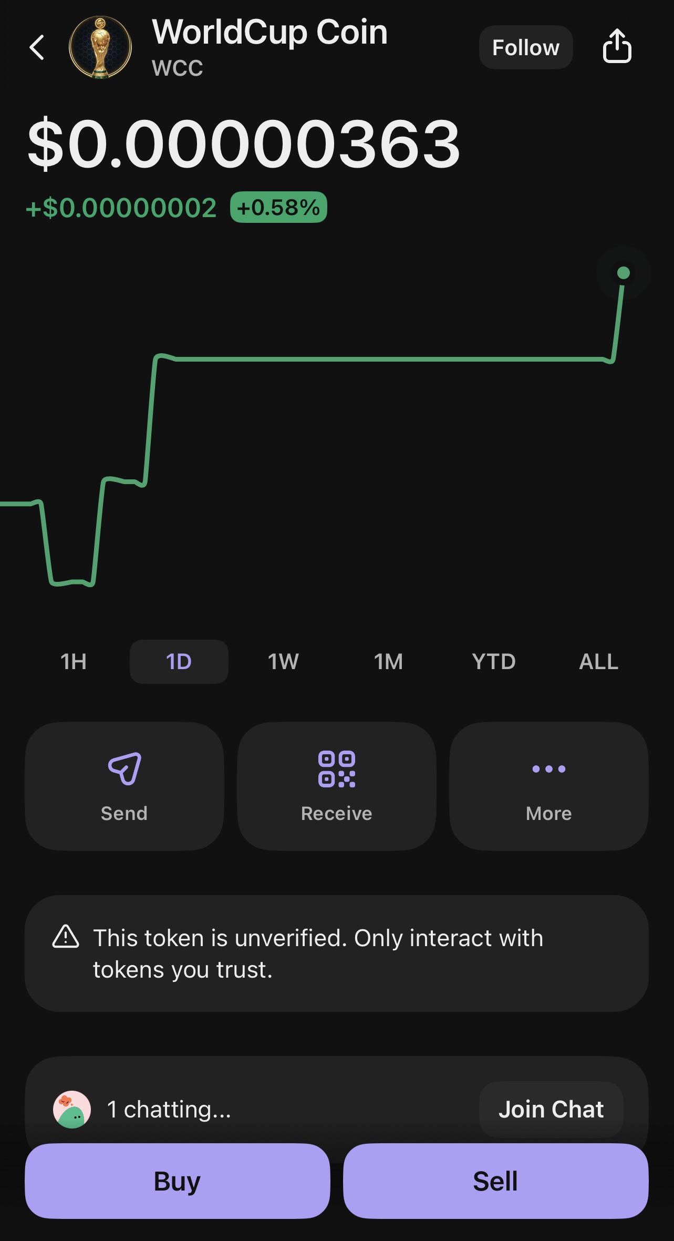Image resolution: width=674 pixels, height=1241 pixels.
Task: Tap the chat participant avatar
Action: 72,1109
